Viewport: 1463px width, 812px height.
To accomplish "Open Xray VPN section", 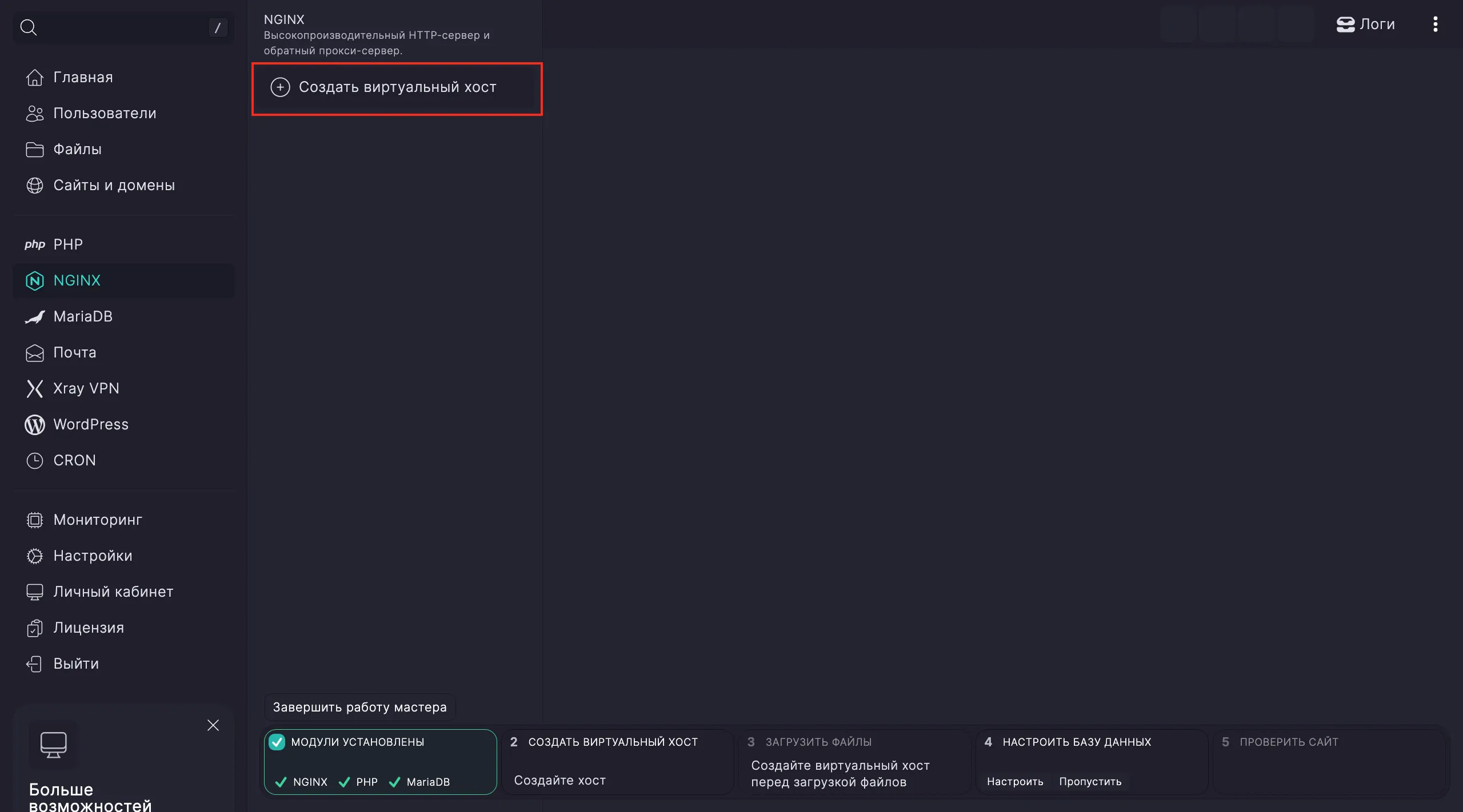I will pyautogui.click(x=123, y=388).
